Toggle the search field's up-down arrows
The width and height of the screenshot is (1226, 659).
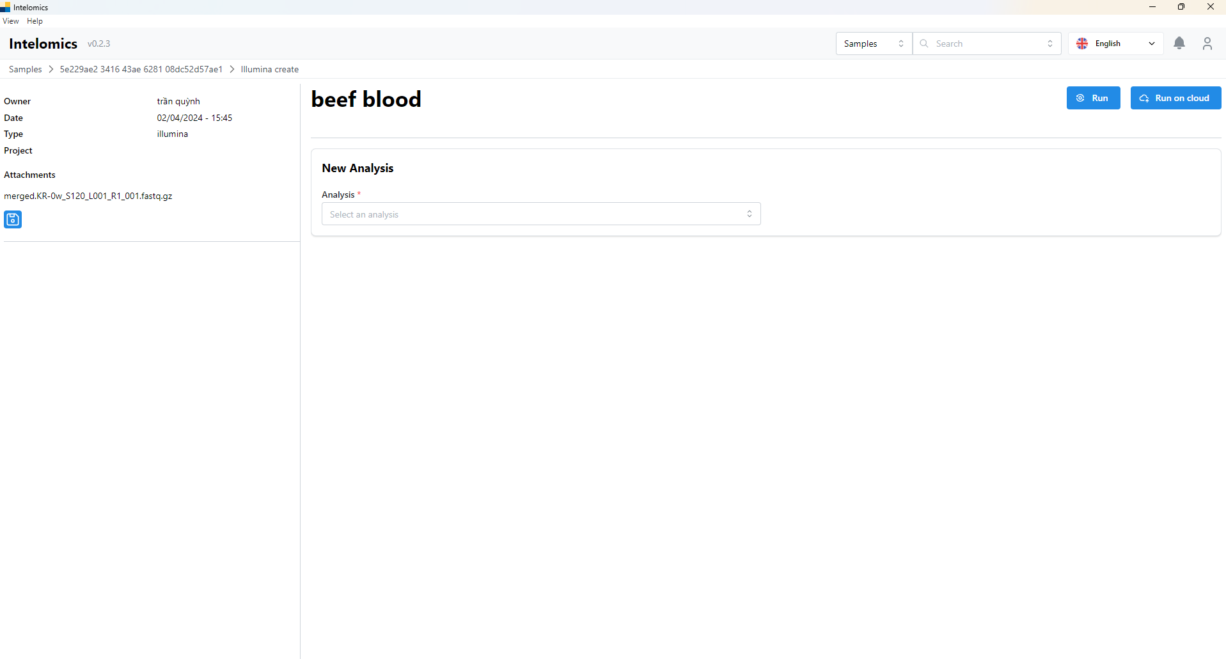pyautogui.click(x=1049, y=44)
